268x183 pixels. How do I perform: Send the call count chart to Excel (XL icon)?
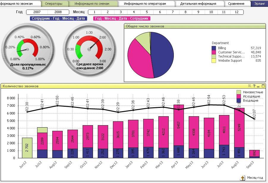[250, 86]
